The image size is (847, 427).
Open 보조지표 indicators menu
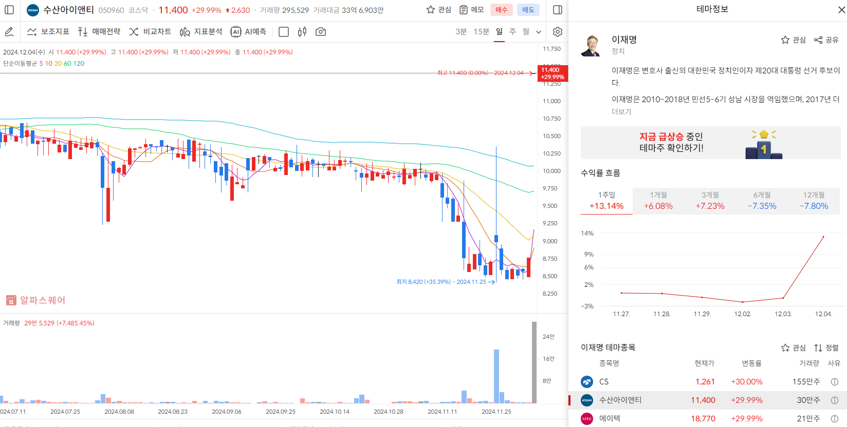click(48, 32)
